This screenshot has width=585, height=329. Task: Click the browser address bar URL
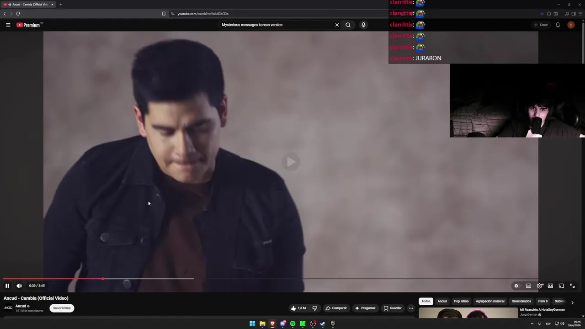[203, 14]
